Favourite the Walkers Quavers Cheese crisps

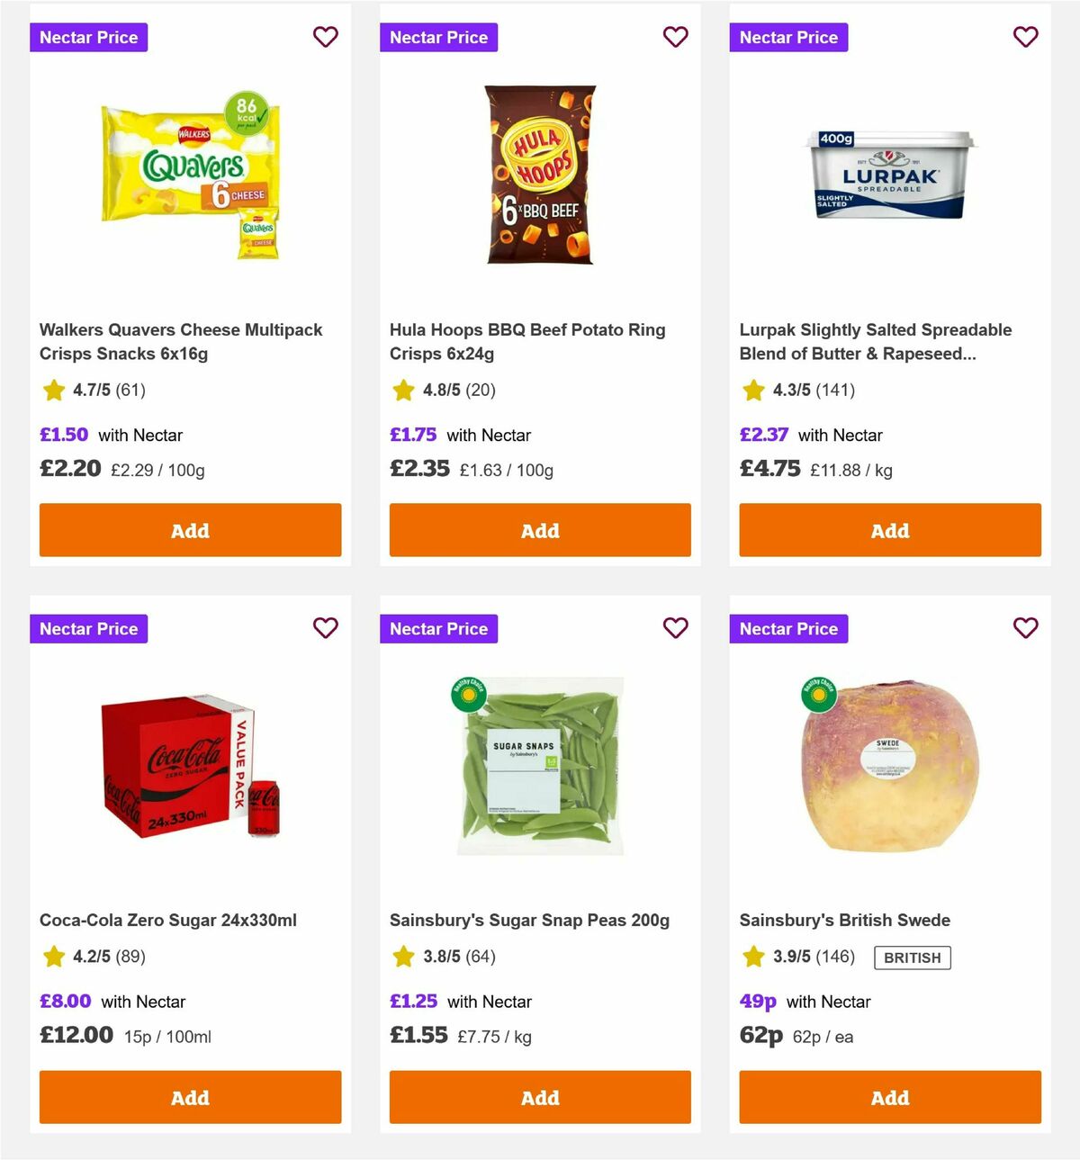point(326,37)
